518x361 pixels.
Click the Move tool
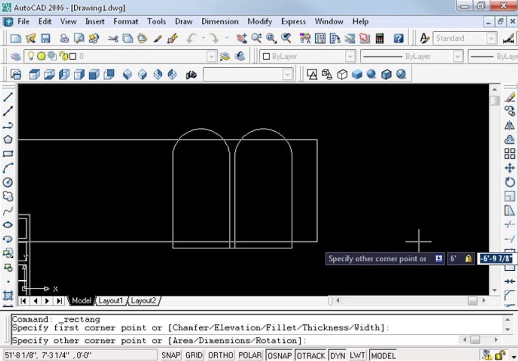510,168
